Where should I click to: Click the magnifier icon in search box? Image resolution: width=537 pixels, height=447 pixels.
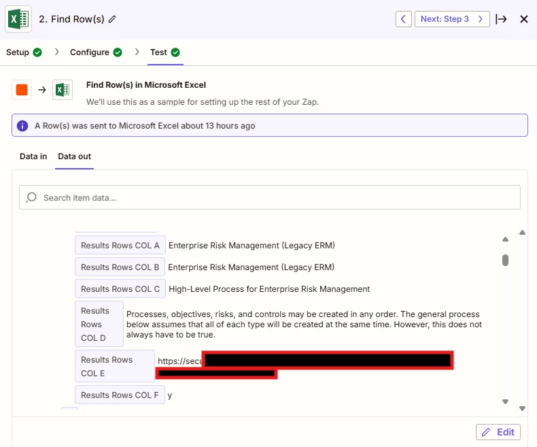point(31,197)
